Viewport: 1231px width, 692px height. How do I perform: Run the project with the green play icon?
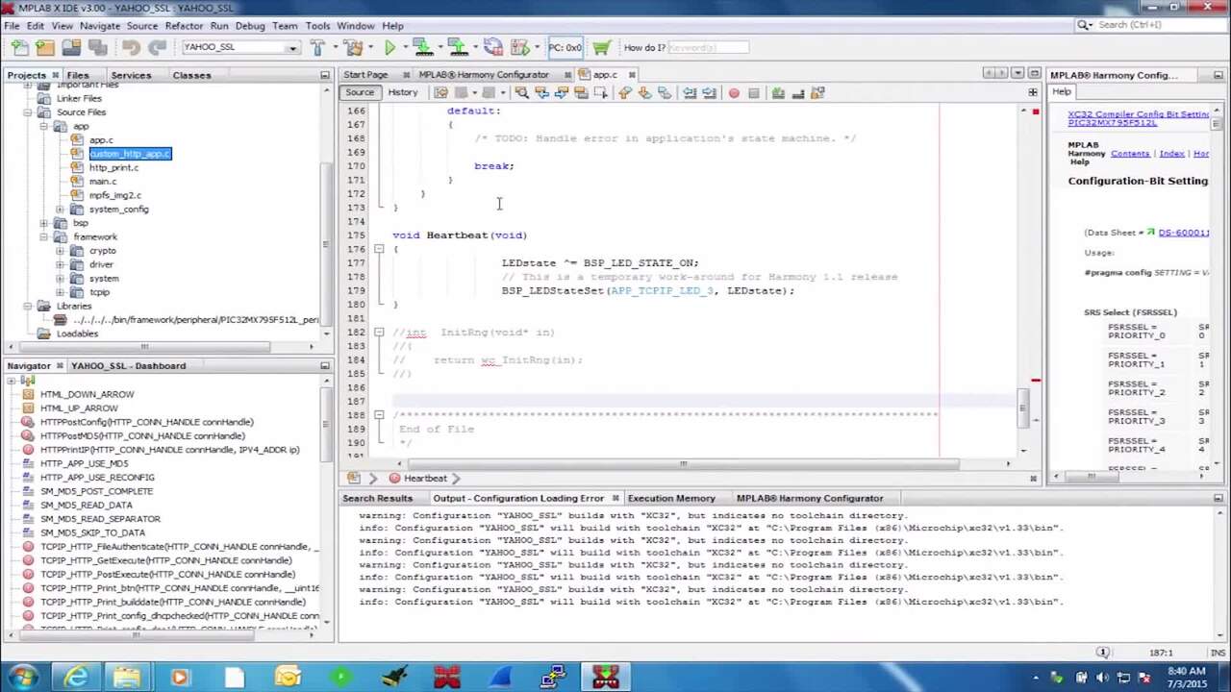pos(389,47)
